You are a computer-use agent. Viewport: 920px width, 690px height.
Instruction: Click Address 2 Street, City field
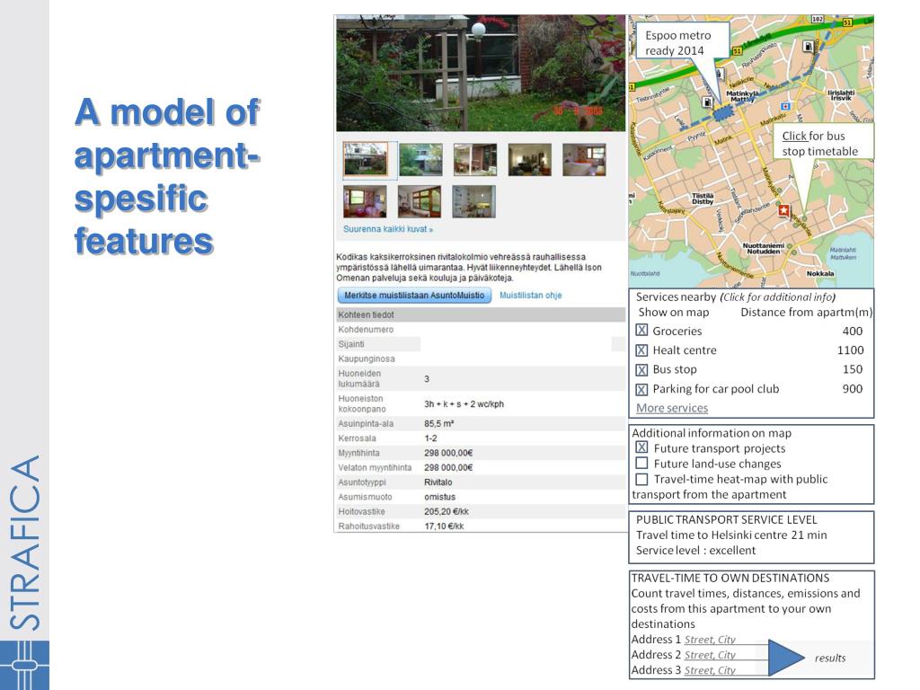(710, 655)
